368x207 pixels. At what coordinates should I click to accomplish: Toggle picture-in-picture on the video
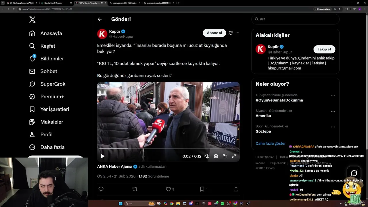tap(225, 156)
